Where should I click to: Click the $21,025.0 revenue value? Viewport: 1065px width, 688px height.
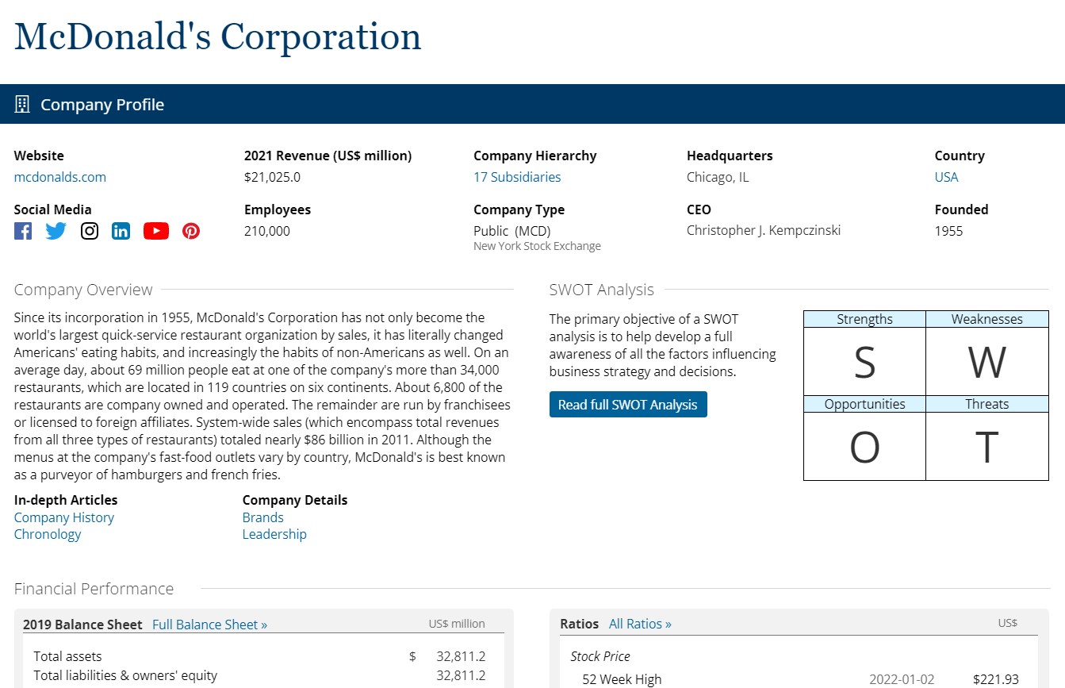[x=272, y=177]
